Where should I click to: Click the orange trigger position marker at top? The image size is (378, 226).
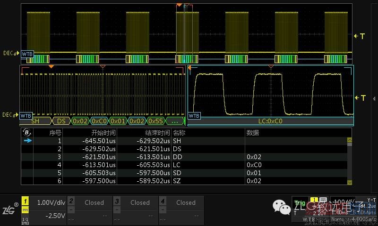[x=179, y=5]
